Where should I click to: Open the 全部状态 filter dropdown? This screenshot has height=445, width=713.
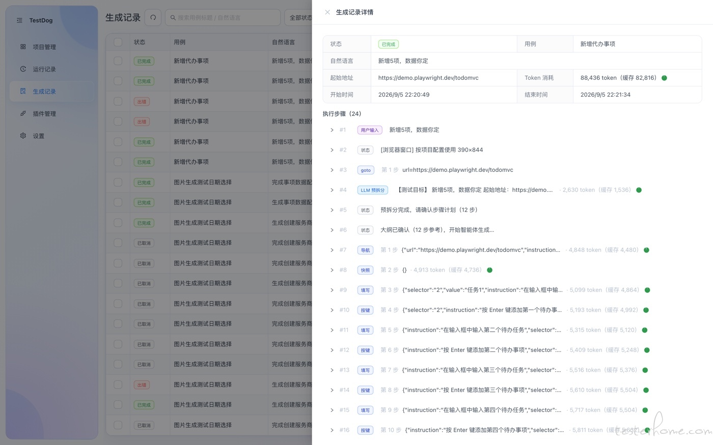(298, 17)
